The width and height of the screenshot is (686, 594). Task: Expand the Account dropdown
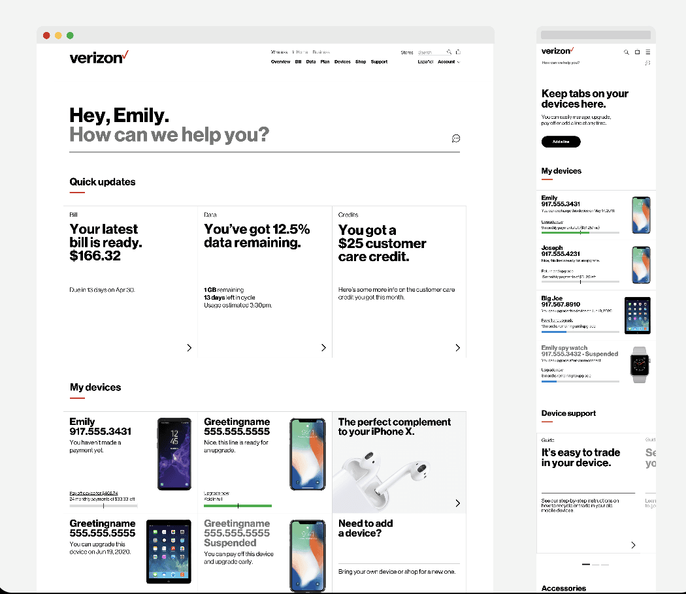click(x=449, y=62)
